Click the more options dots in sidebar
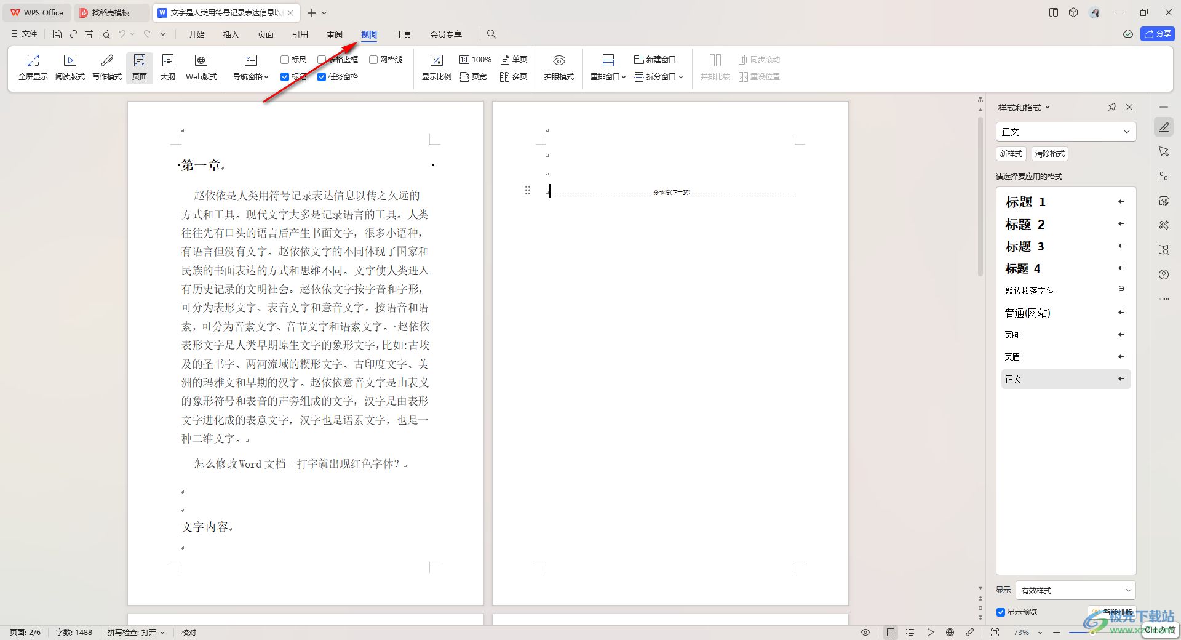The height and width of the screenshot is (640, 1181). point(1164,299)
